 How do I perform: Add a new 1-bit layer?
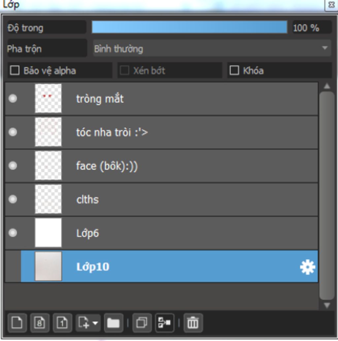[62, 322]
